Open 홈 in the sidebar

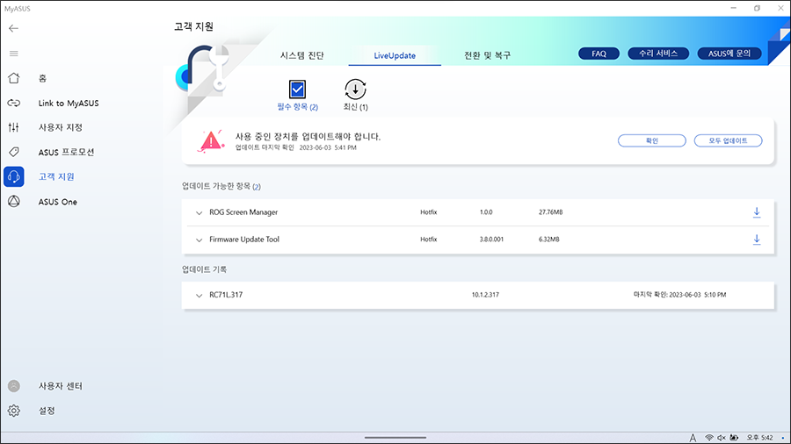pyautogui.click(x=42, y=78)
